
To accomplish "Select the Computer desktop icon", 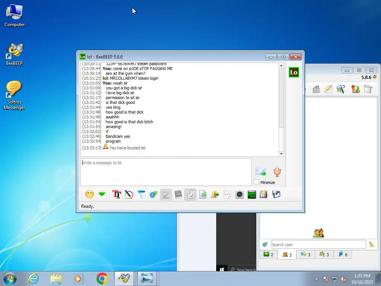I will coord(15,16).
